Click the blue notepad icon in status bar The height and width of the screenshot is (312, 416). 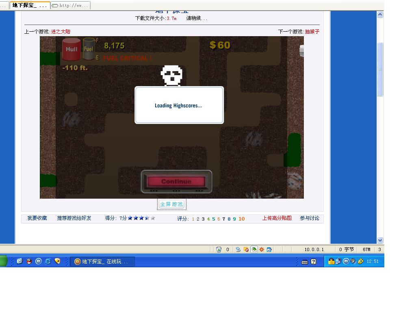(x=269, y=249)
